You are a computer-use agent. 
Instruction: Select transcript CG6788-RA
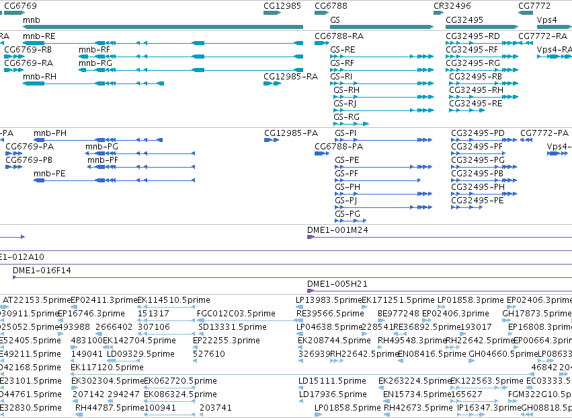click(x=322, y=43)
